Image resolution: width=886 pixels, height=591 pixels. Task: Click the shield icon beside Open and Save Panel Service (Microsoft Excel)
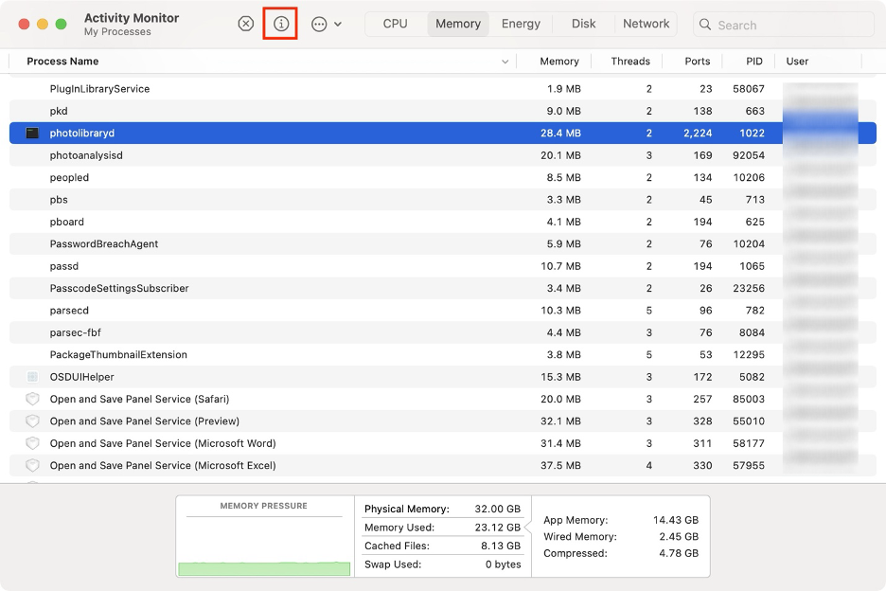pyautogui.click(x=31, y=465)
